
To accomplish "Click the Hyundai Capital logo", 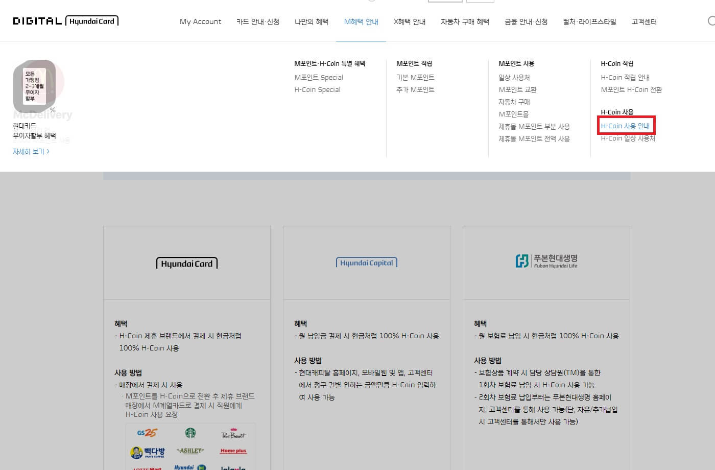I will pyautogui.click(x=367, y=263).
